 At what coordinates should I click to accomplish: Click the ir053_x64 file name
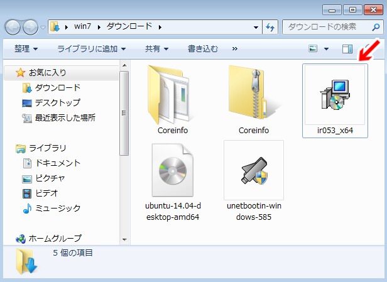(x=335, y=130)
